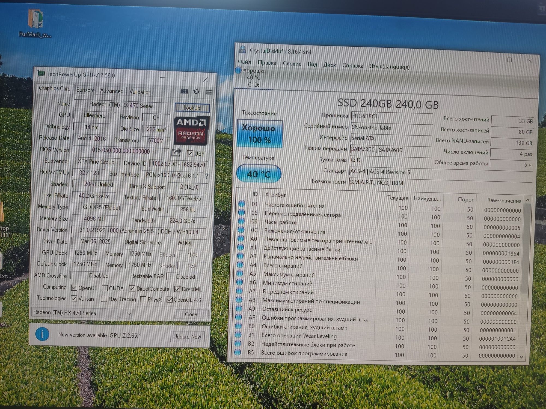Image resolution: width=546 pixels, height=409 pixels.
Task: Toggle the DirectML checkbox
Action: [x=177, y=289]
